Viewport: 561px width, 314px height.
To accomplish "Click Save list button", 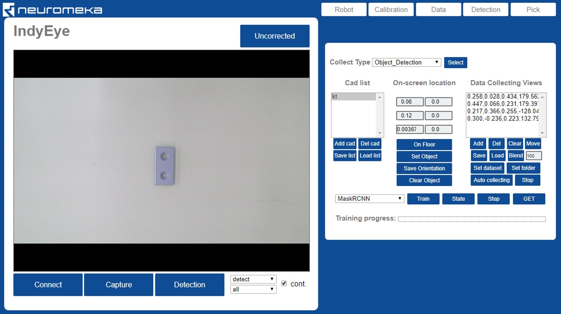I will click(x=345, y=156).
